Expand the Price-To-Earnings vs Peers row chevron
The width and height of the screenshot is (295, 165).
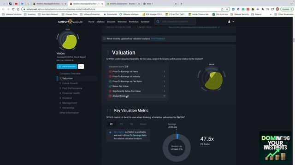(164, 71)
